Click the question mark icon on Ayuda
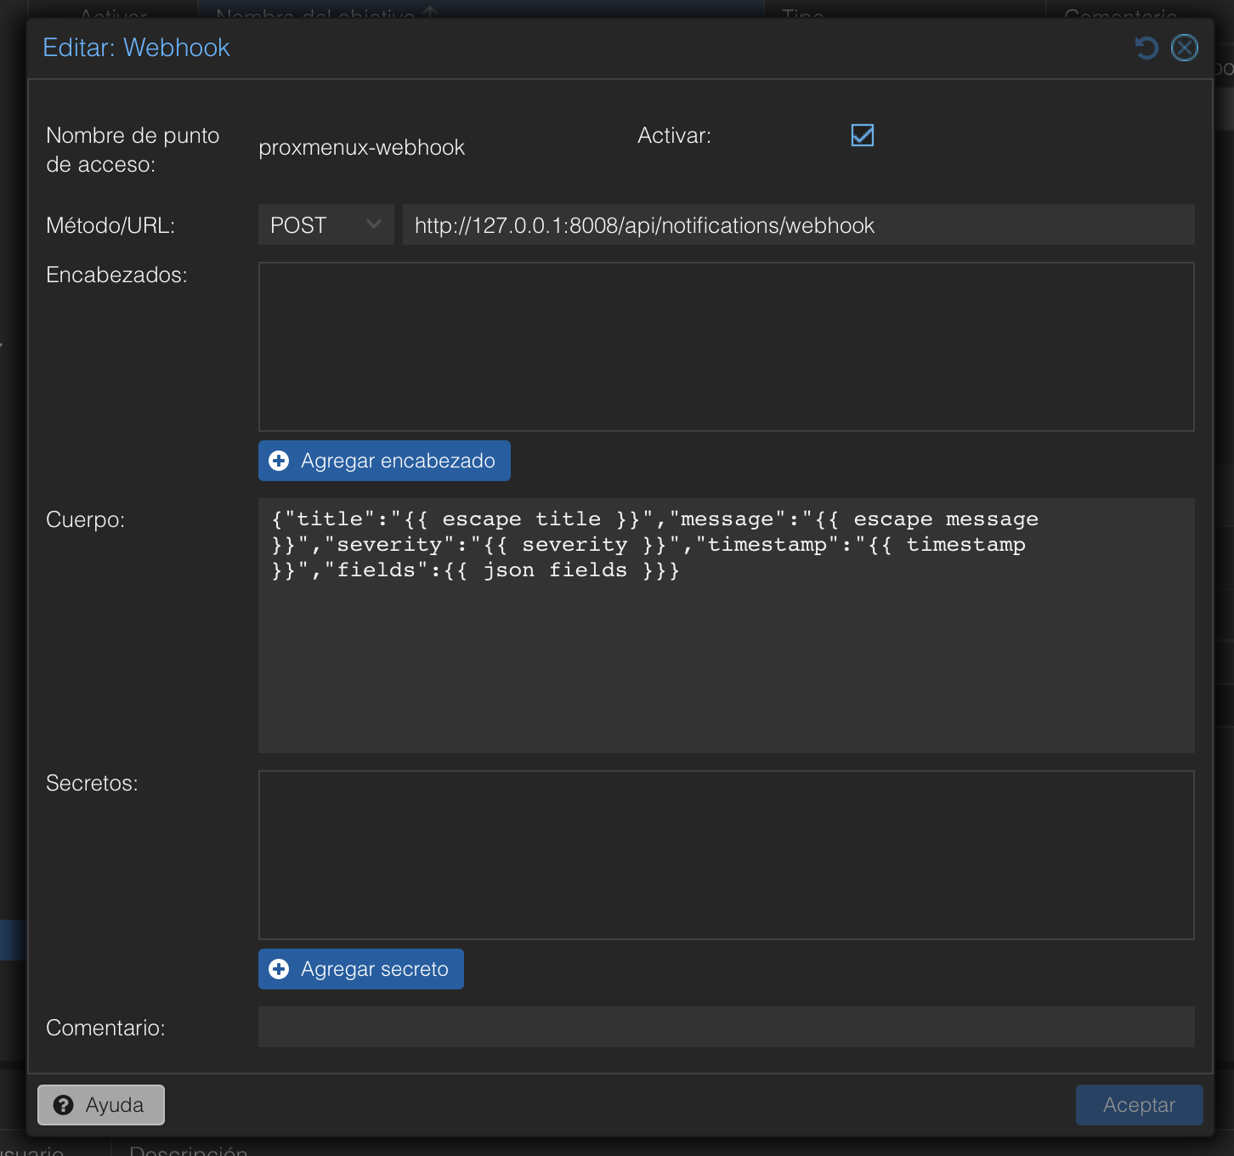1234x1156 pixels. coord(63,1105)
